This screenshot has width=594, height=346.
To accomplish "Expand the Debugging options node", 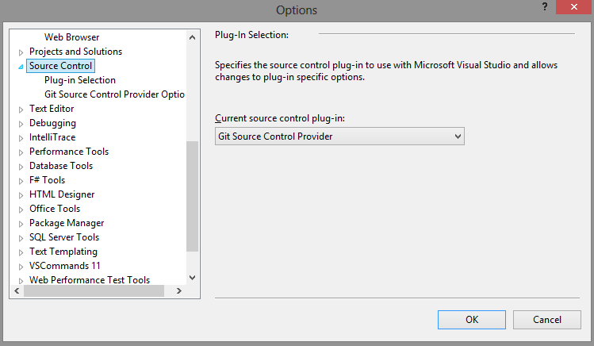I will pos(21,124).
